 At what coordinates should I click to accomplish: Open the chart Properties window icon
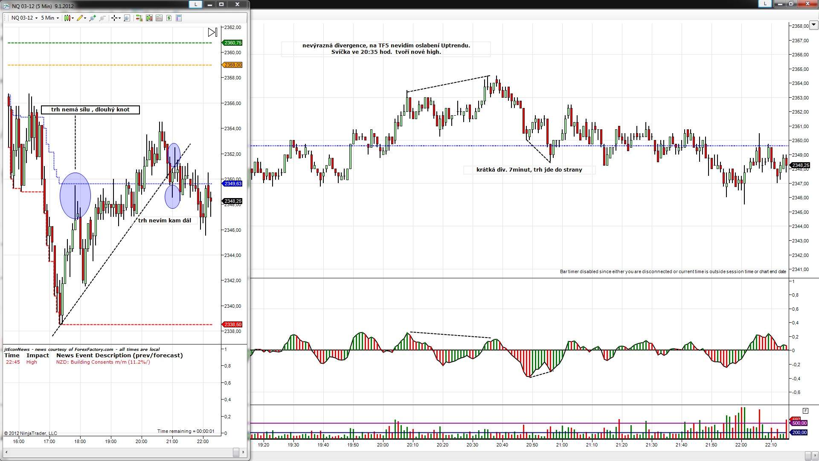(179, 18)
